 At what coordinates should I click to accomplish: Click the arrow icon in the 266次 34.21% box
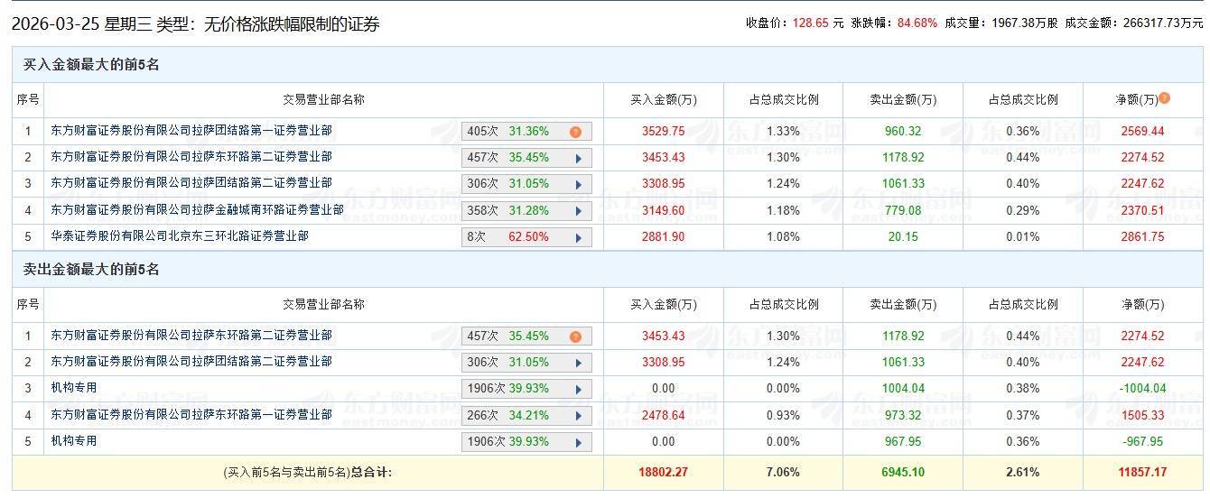coord(578,416)
